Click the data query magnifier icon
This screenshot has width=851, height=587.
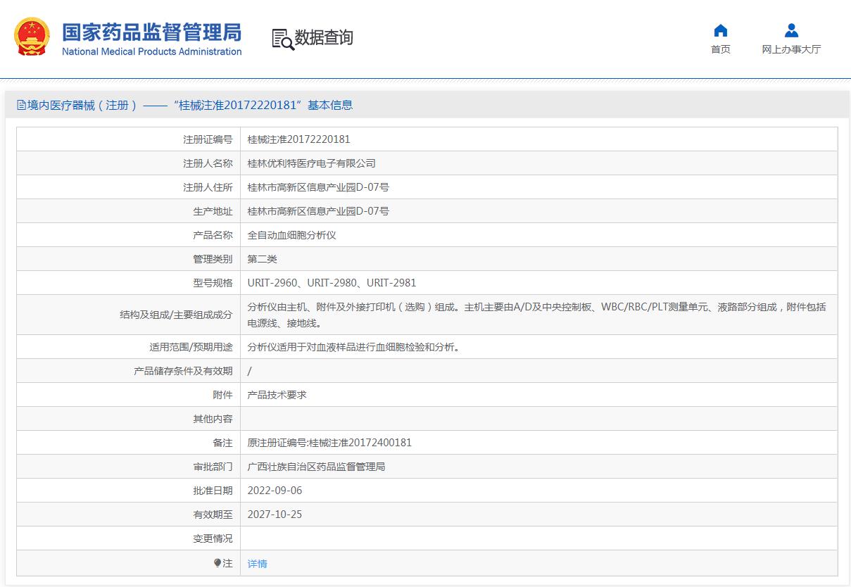click(x=282, y=39)
